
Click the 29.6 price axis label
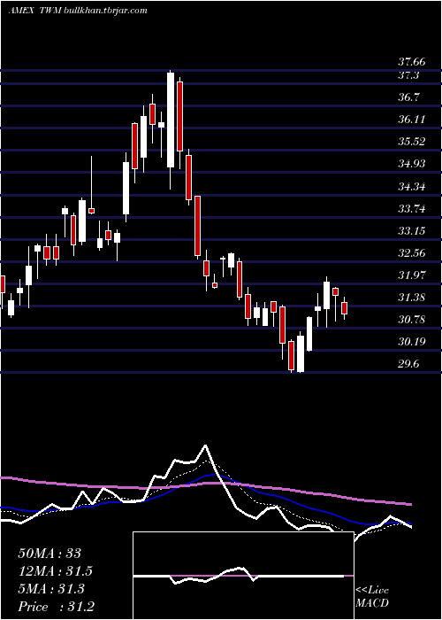(408, 364)
